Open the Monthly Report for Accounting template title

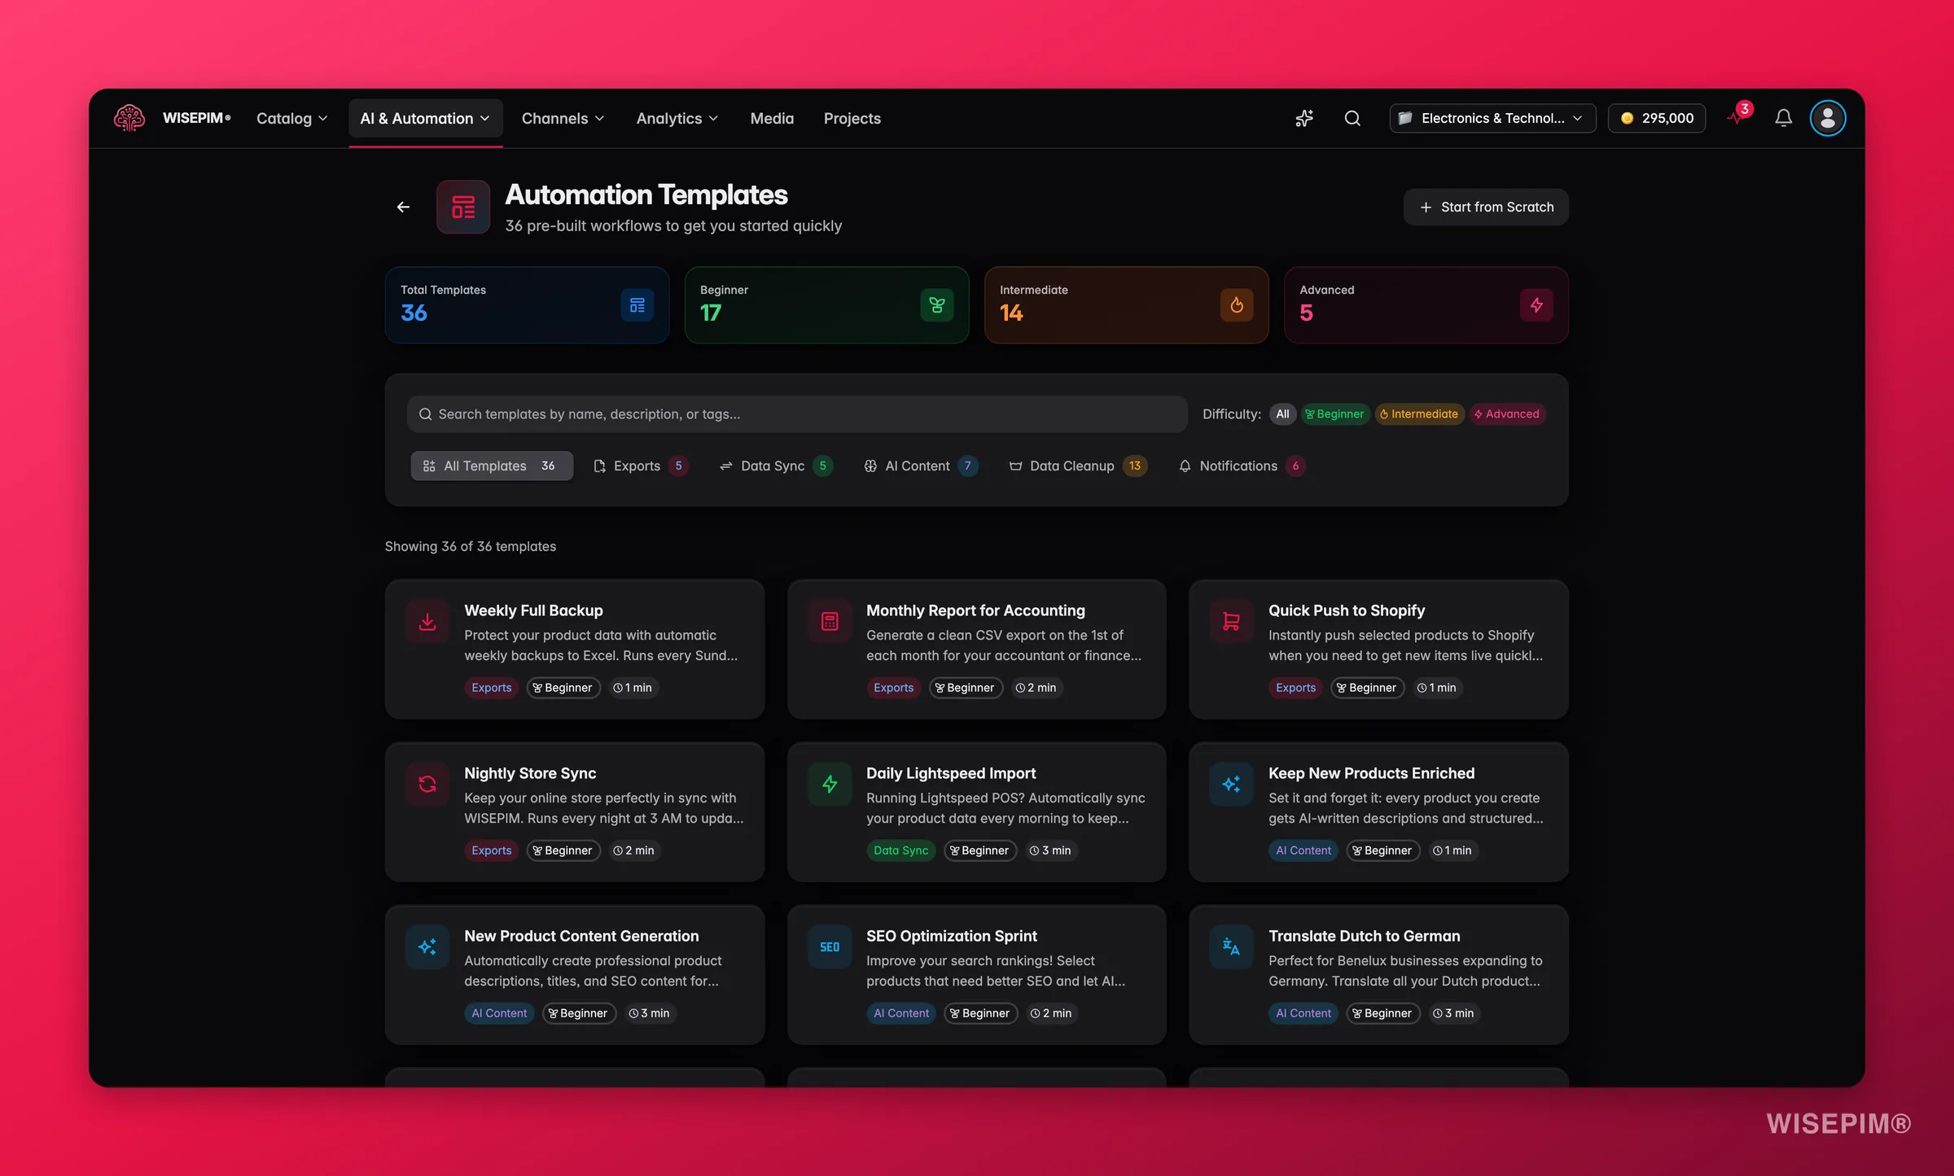coord(975,610)
